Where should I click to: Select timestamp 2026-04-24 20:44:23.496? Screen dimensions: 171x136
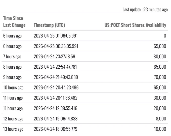[x=56, y=87]
